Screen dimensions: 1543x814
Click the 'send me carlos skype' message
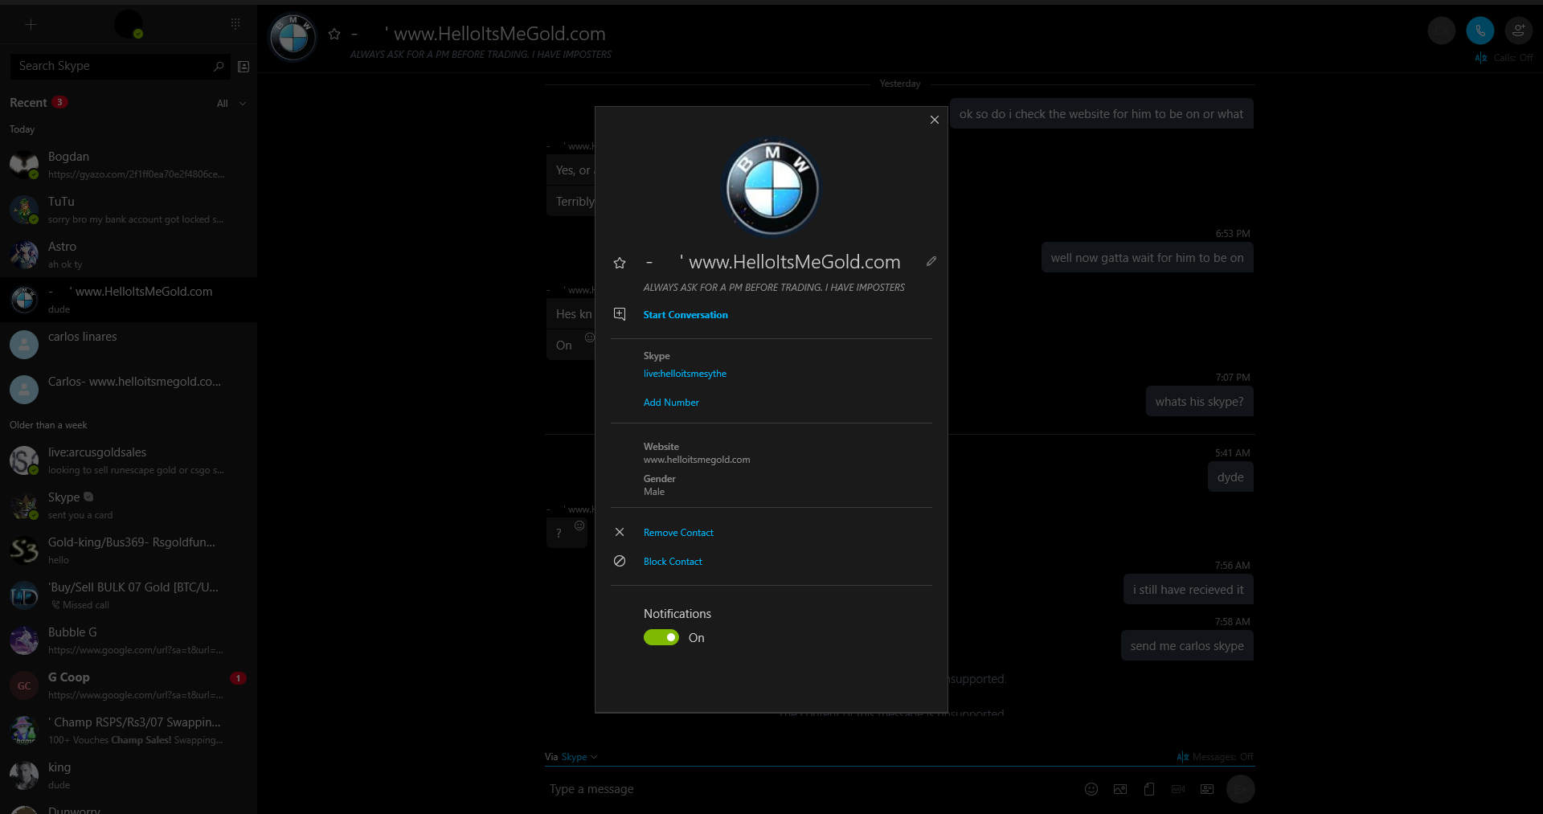coord(1187,646)
